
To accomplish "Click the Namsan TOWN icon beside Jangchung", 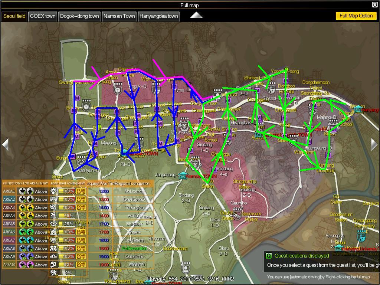I will [183, 176].
